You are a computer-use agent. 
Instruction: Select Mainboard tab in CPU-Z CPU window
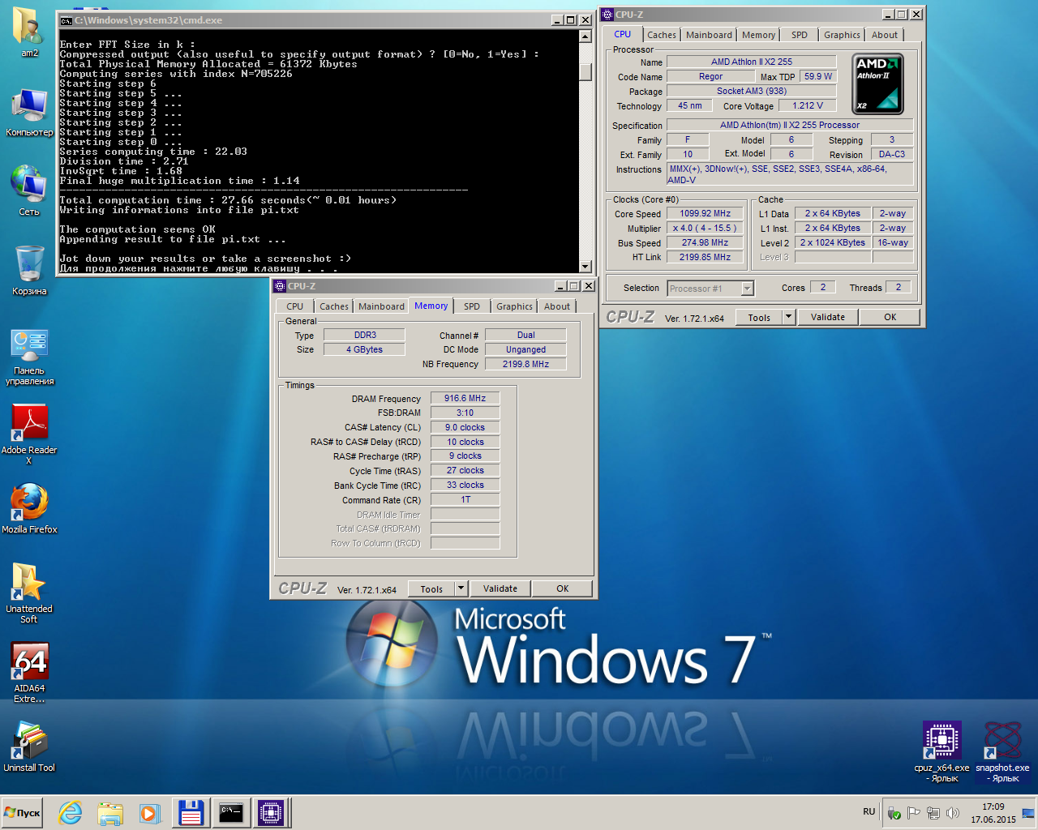click(x=709, y=35)
